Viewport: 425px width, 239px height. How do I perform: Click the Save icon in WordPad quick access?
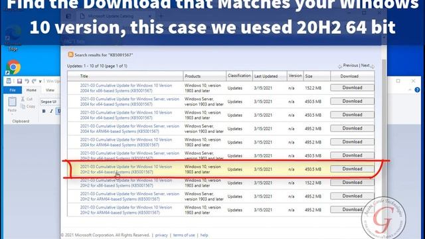[x=19, y=81]
